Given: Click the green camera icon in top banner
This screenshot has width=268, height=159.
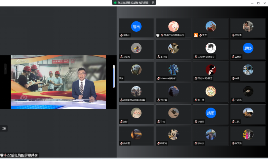Looking at the screenshot, I should click(114, 3).
